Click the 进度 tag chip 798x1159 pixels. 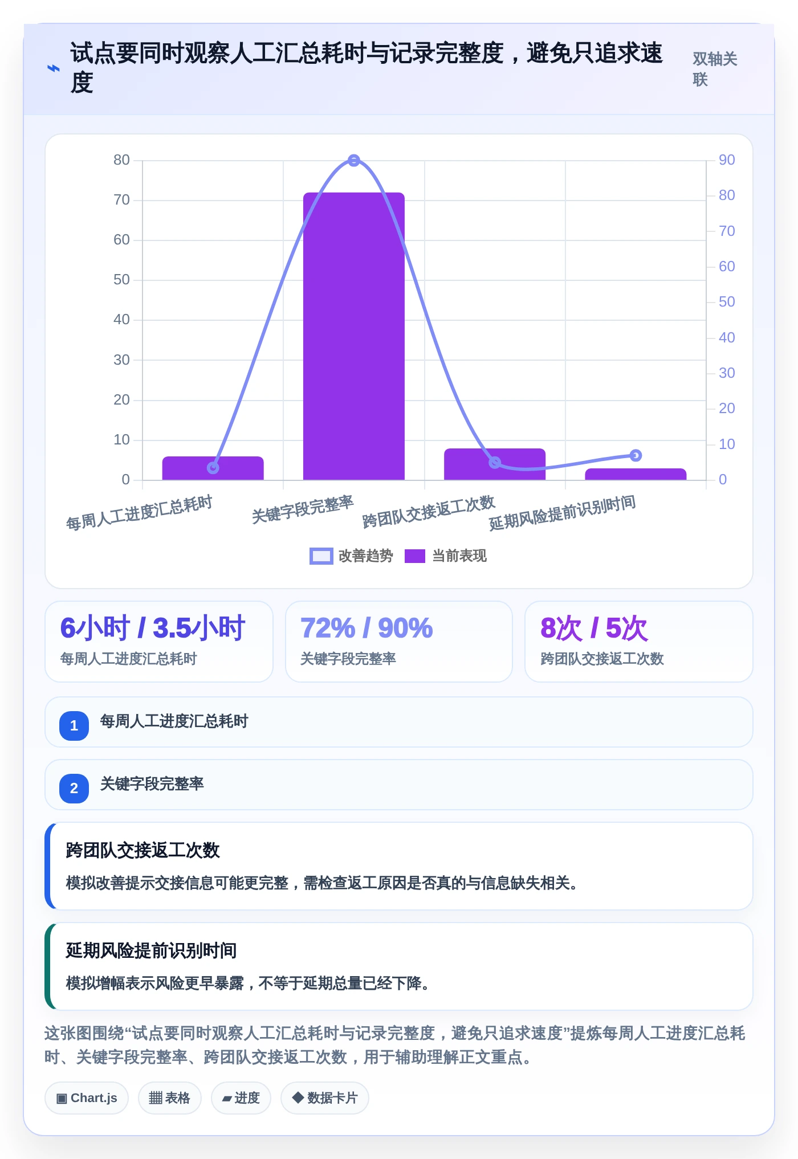[x=241, y=1098]
